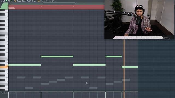175x98 pixels.
Task: Open the stamp chord tool
Action: [x=9, y=1]
